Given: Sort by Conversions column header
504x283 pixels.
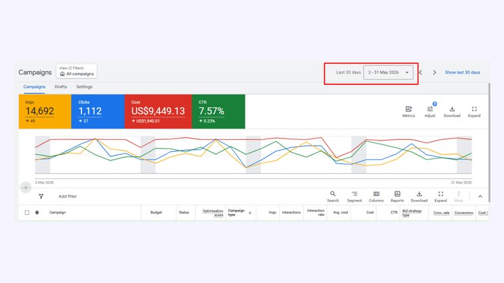Looking at the screenshot, I should pyautogui.click(x=463, y=213).
